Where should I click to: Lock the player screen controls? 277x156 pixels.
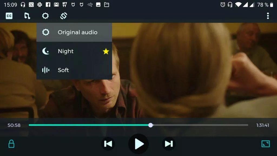11,144
